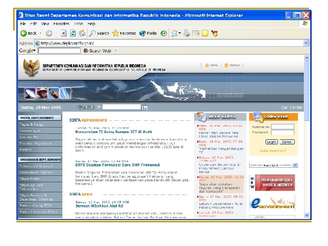Open the View menu

click(x=45, y=24)
